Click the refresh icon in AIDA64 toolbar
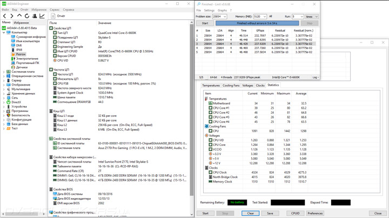Viewport: 389px width, 218px height. point(27,16)
